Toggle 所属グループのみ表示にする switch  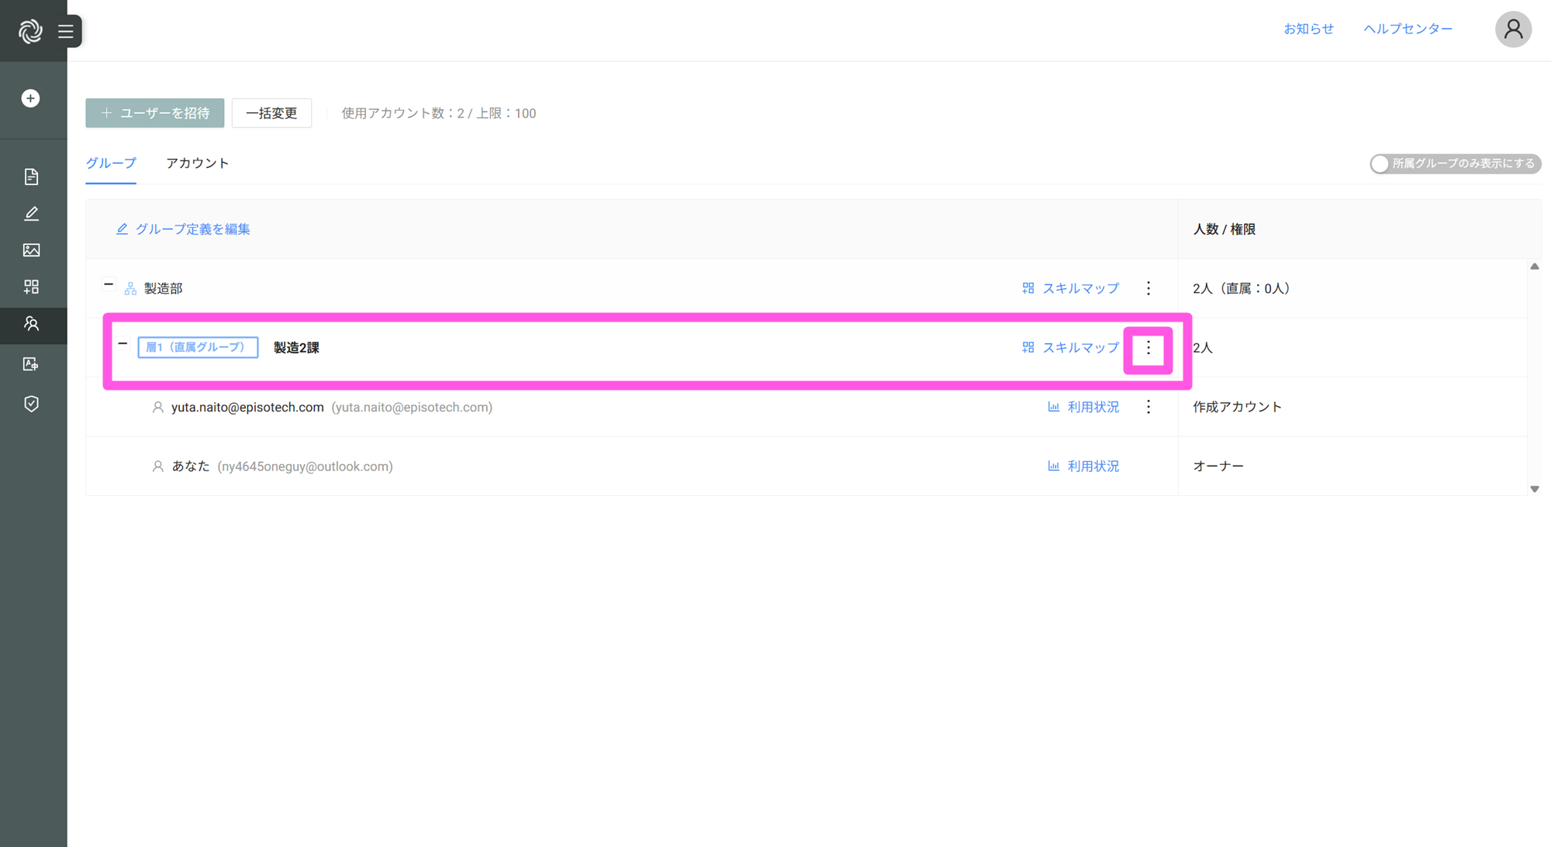pyautogui.click(x=1380, y=164)
